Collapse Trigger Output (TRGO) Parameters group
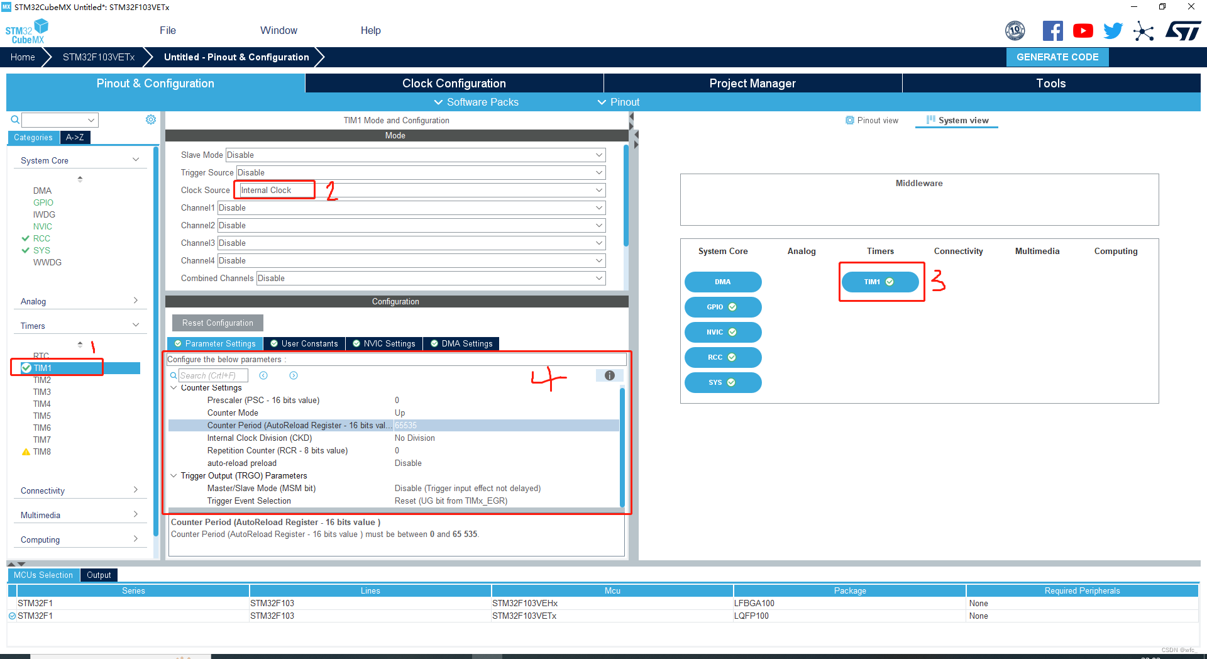The width and height of the screenshot is (1207, 659). coord(174,476)
